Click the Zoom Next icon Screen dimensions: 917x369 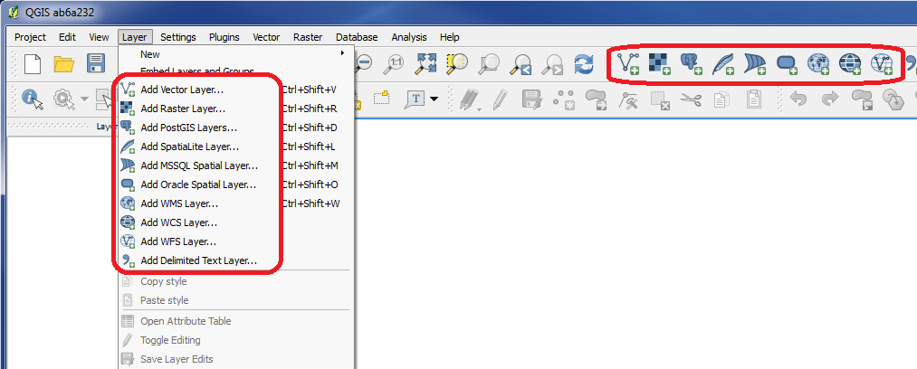tap(551, 63)
